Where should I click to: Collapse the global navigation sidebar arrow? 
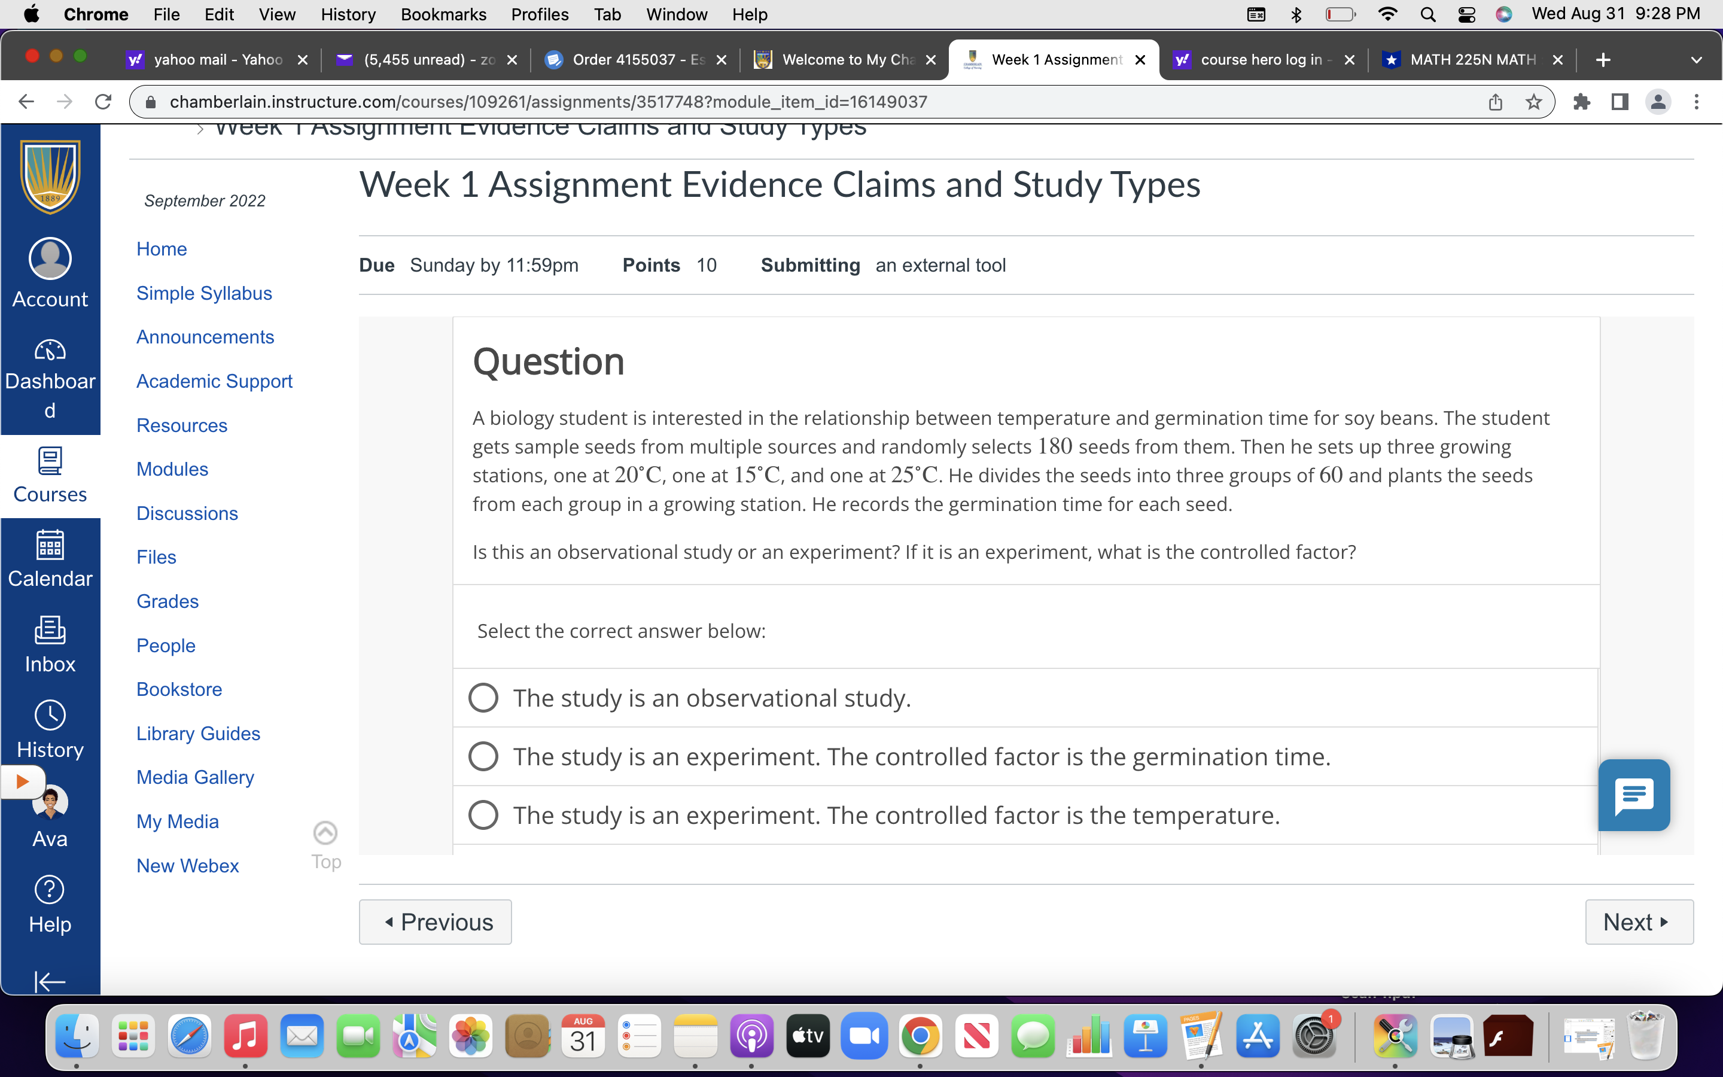50,981
